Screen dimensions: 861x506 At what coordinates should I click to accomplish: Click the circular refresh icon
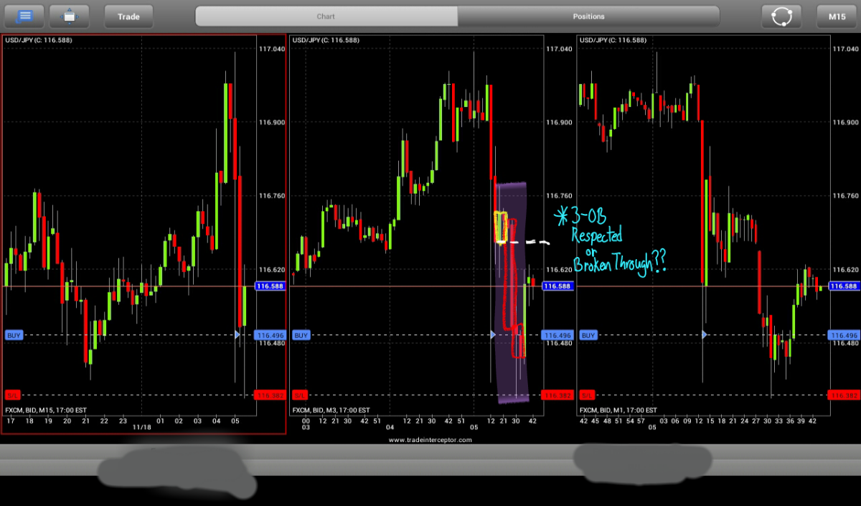781,16
